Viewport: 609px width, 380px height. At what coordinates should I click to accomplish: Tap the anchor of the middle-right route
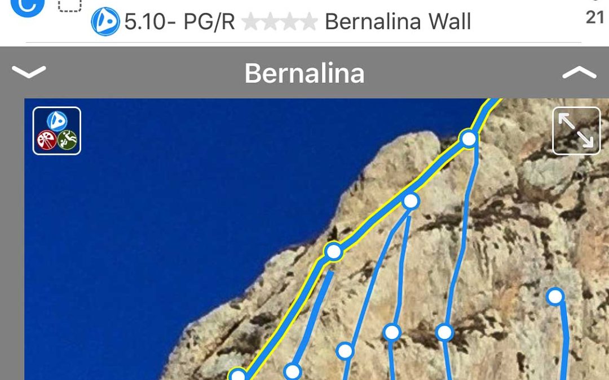point(392,332)
